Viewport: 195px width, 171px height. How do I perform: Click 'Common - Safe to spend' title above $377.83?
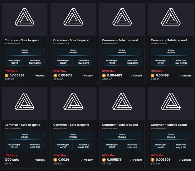(x=22, y=40)
